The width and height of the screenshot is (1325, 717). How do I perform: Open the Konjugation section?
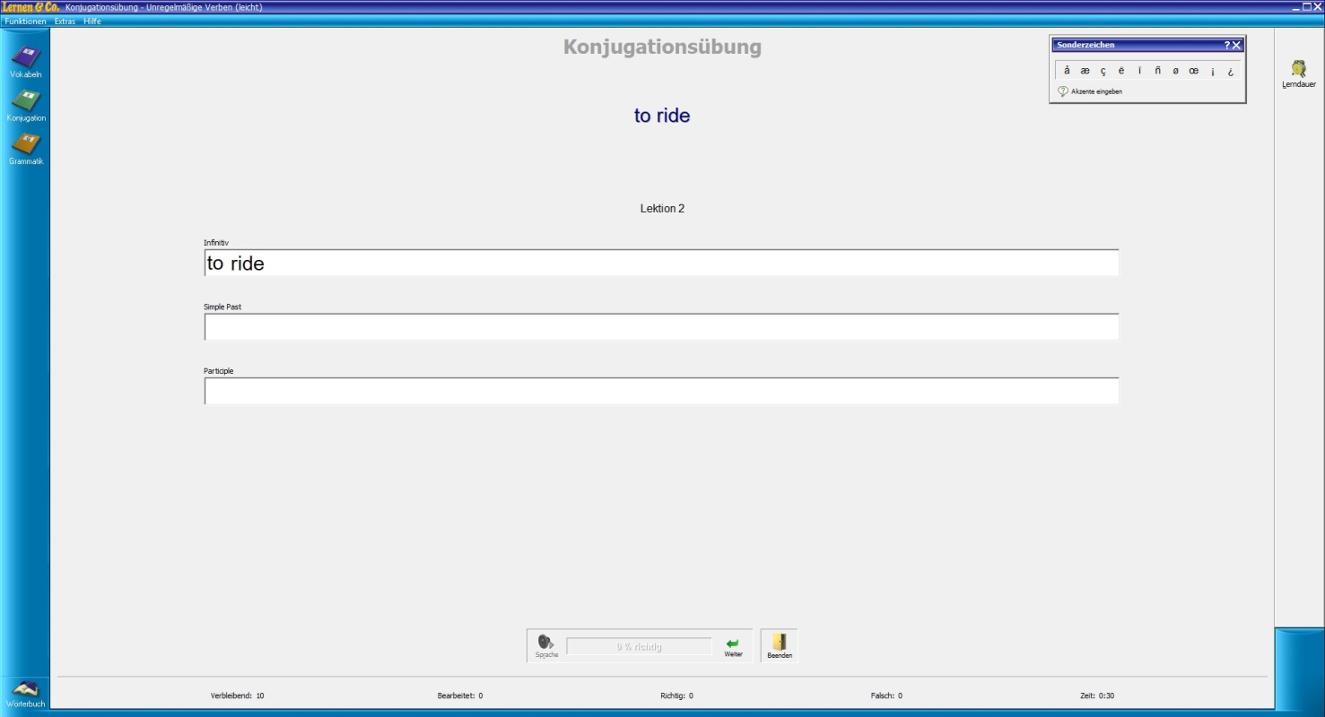[25, 106]
